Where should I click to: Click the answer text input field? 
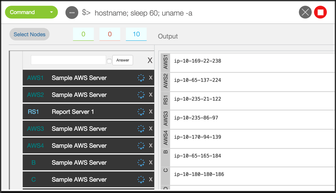[68, 60]
